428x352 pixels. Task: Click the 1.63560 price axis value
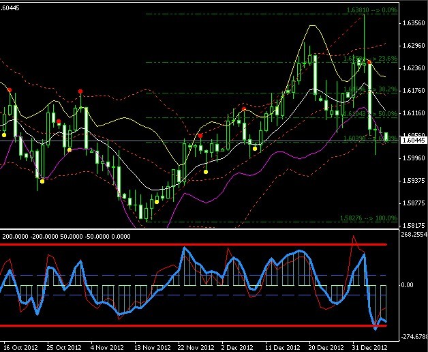pyautogui.click(x=414, y=23)
